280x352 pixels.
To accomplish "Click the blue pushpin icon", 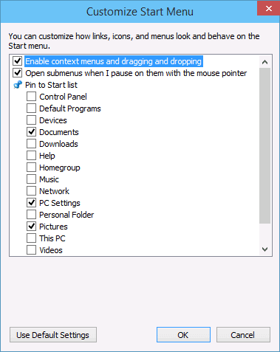I will 18,85.
